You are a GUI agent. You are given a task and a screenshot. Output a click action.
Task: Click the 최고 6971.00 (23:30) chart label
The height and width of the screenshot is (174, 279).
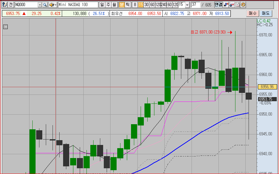[x=208, y=32]
